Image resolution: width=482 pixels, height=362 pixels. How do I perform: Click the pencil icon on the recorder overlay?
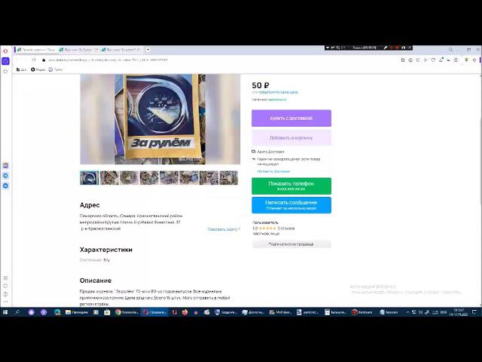point(385,48)
